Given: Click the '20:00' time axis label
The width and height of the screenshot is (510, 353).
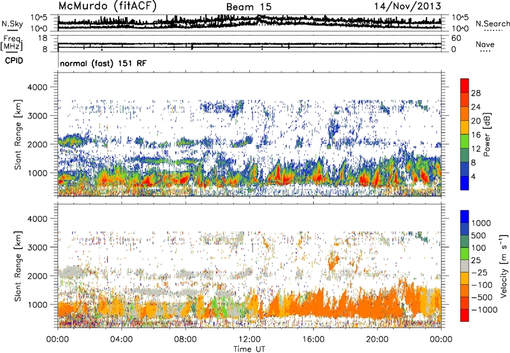Looking at the screenshot, I should click(x=377, y=340).
